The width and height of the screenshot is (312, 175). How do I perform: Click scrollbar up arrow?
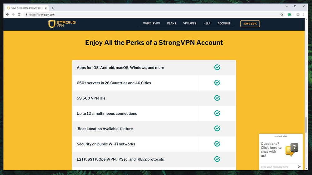point(306,20)
